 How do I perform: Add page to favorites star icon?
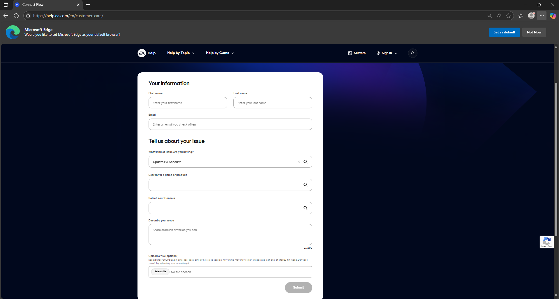(x=508, y=16)
